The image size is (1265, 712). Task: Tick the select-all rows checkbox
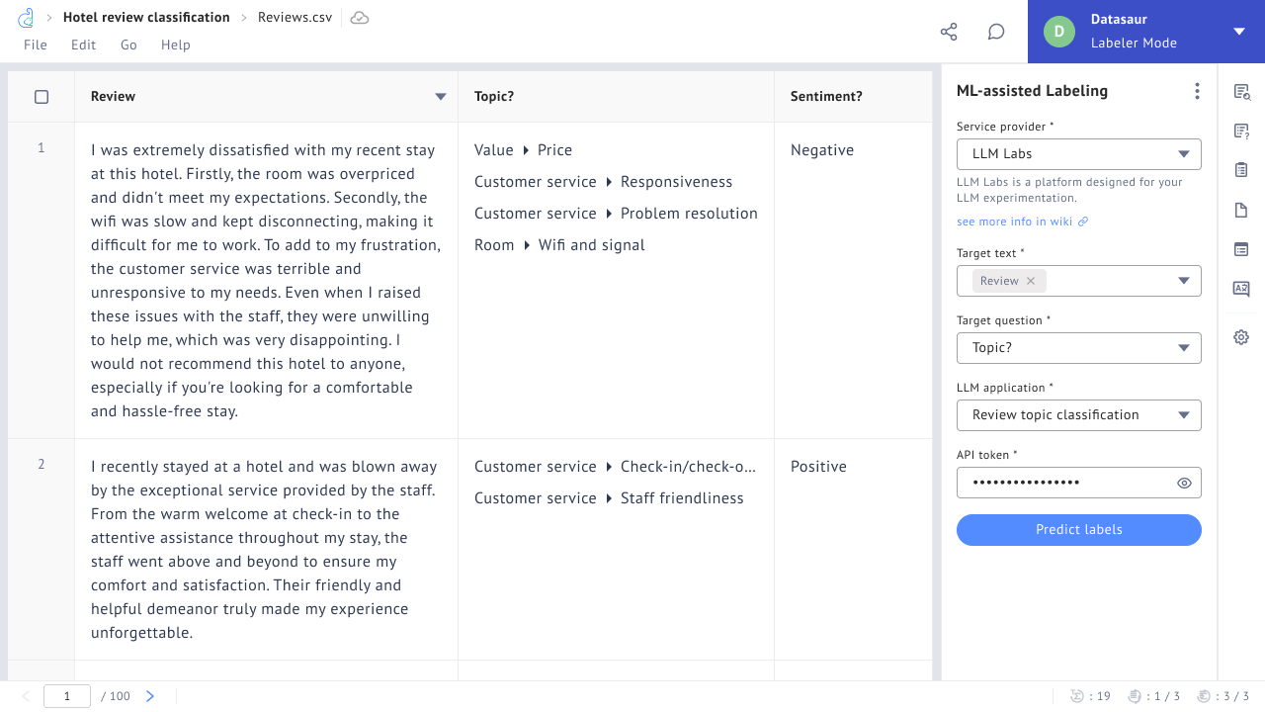click(42, 97)
